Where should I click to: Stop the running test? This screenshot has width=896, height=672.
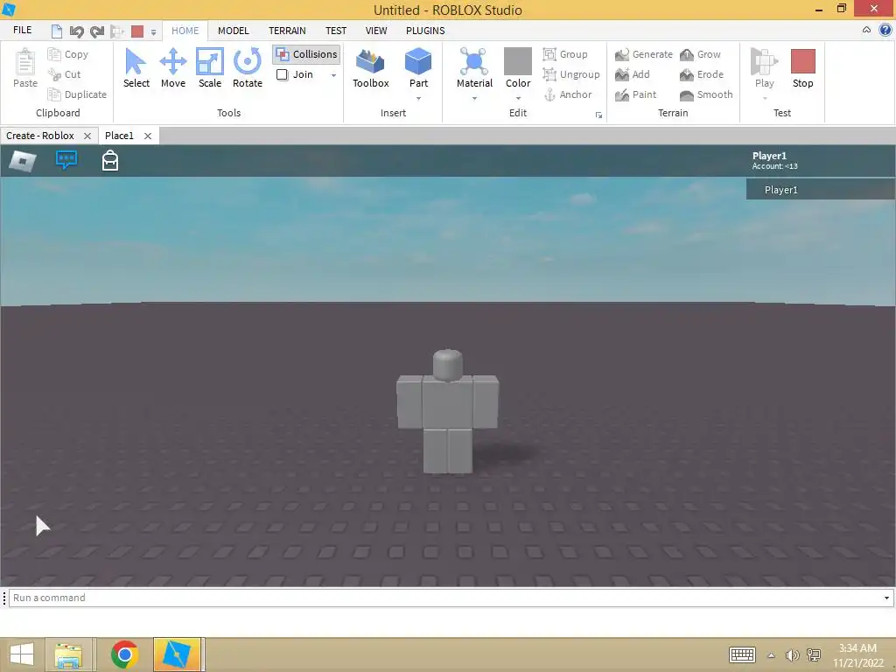[x=802, y=68]
